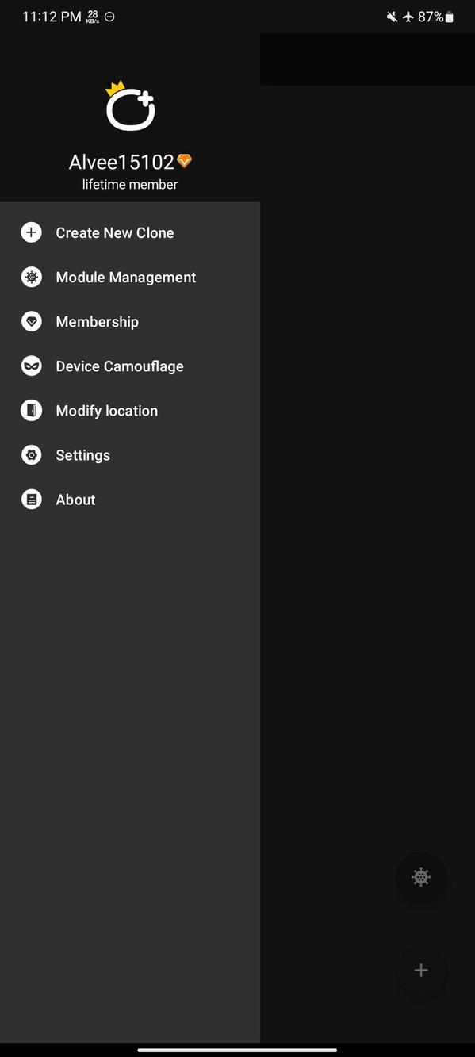
Task: Open Device Camouflage menu item
Action: point(130,366)
